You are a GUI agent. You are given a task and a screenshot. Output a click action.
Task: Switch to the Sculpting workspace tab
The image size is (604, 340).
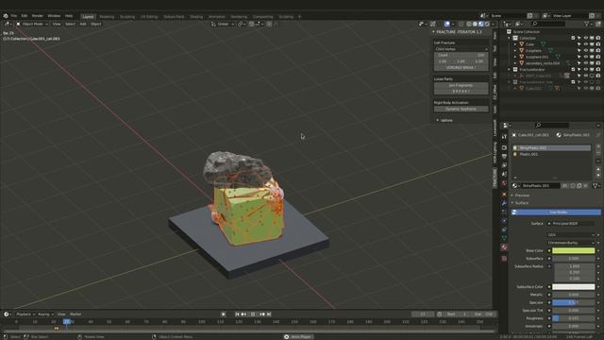(x=127, y=17)
